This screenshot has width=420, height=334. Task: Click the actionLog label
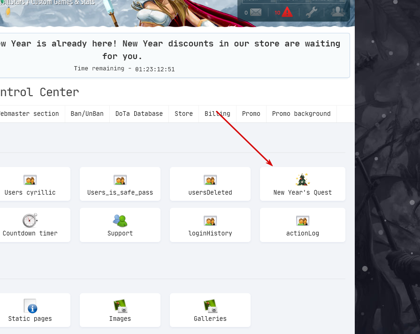click(x=303, y=233)
